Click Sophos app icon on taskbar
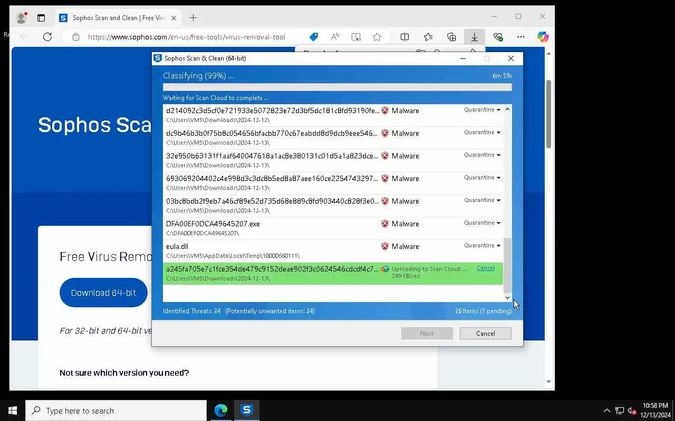675x421 pixels. (x=247, y=410)
